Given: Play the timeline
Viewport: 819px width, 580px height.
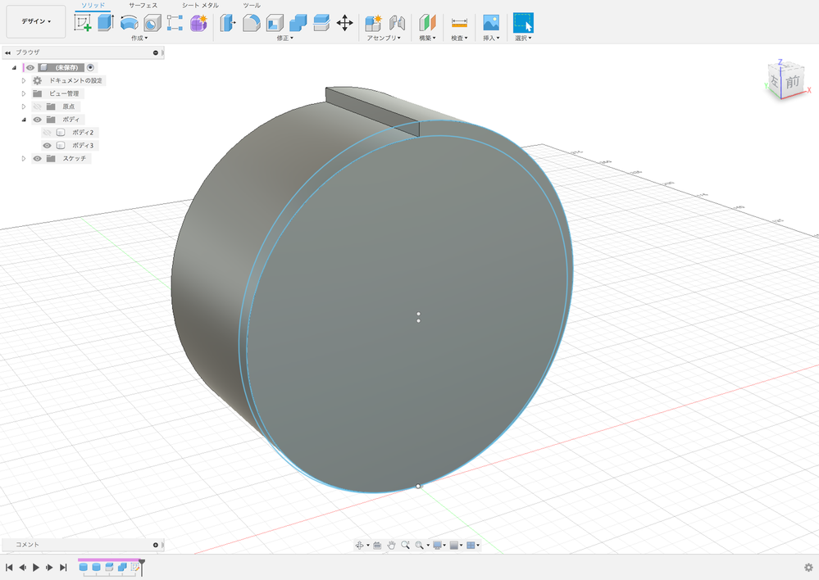Looking at the screenshot, I should (x=36, y=568).
